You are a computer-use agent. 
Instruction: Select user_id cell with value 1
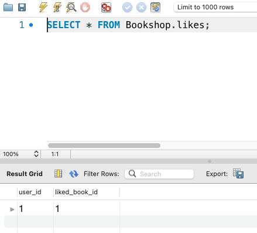click(x=35, y=208)
